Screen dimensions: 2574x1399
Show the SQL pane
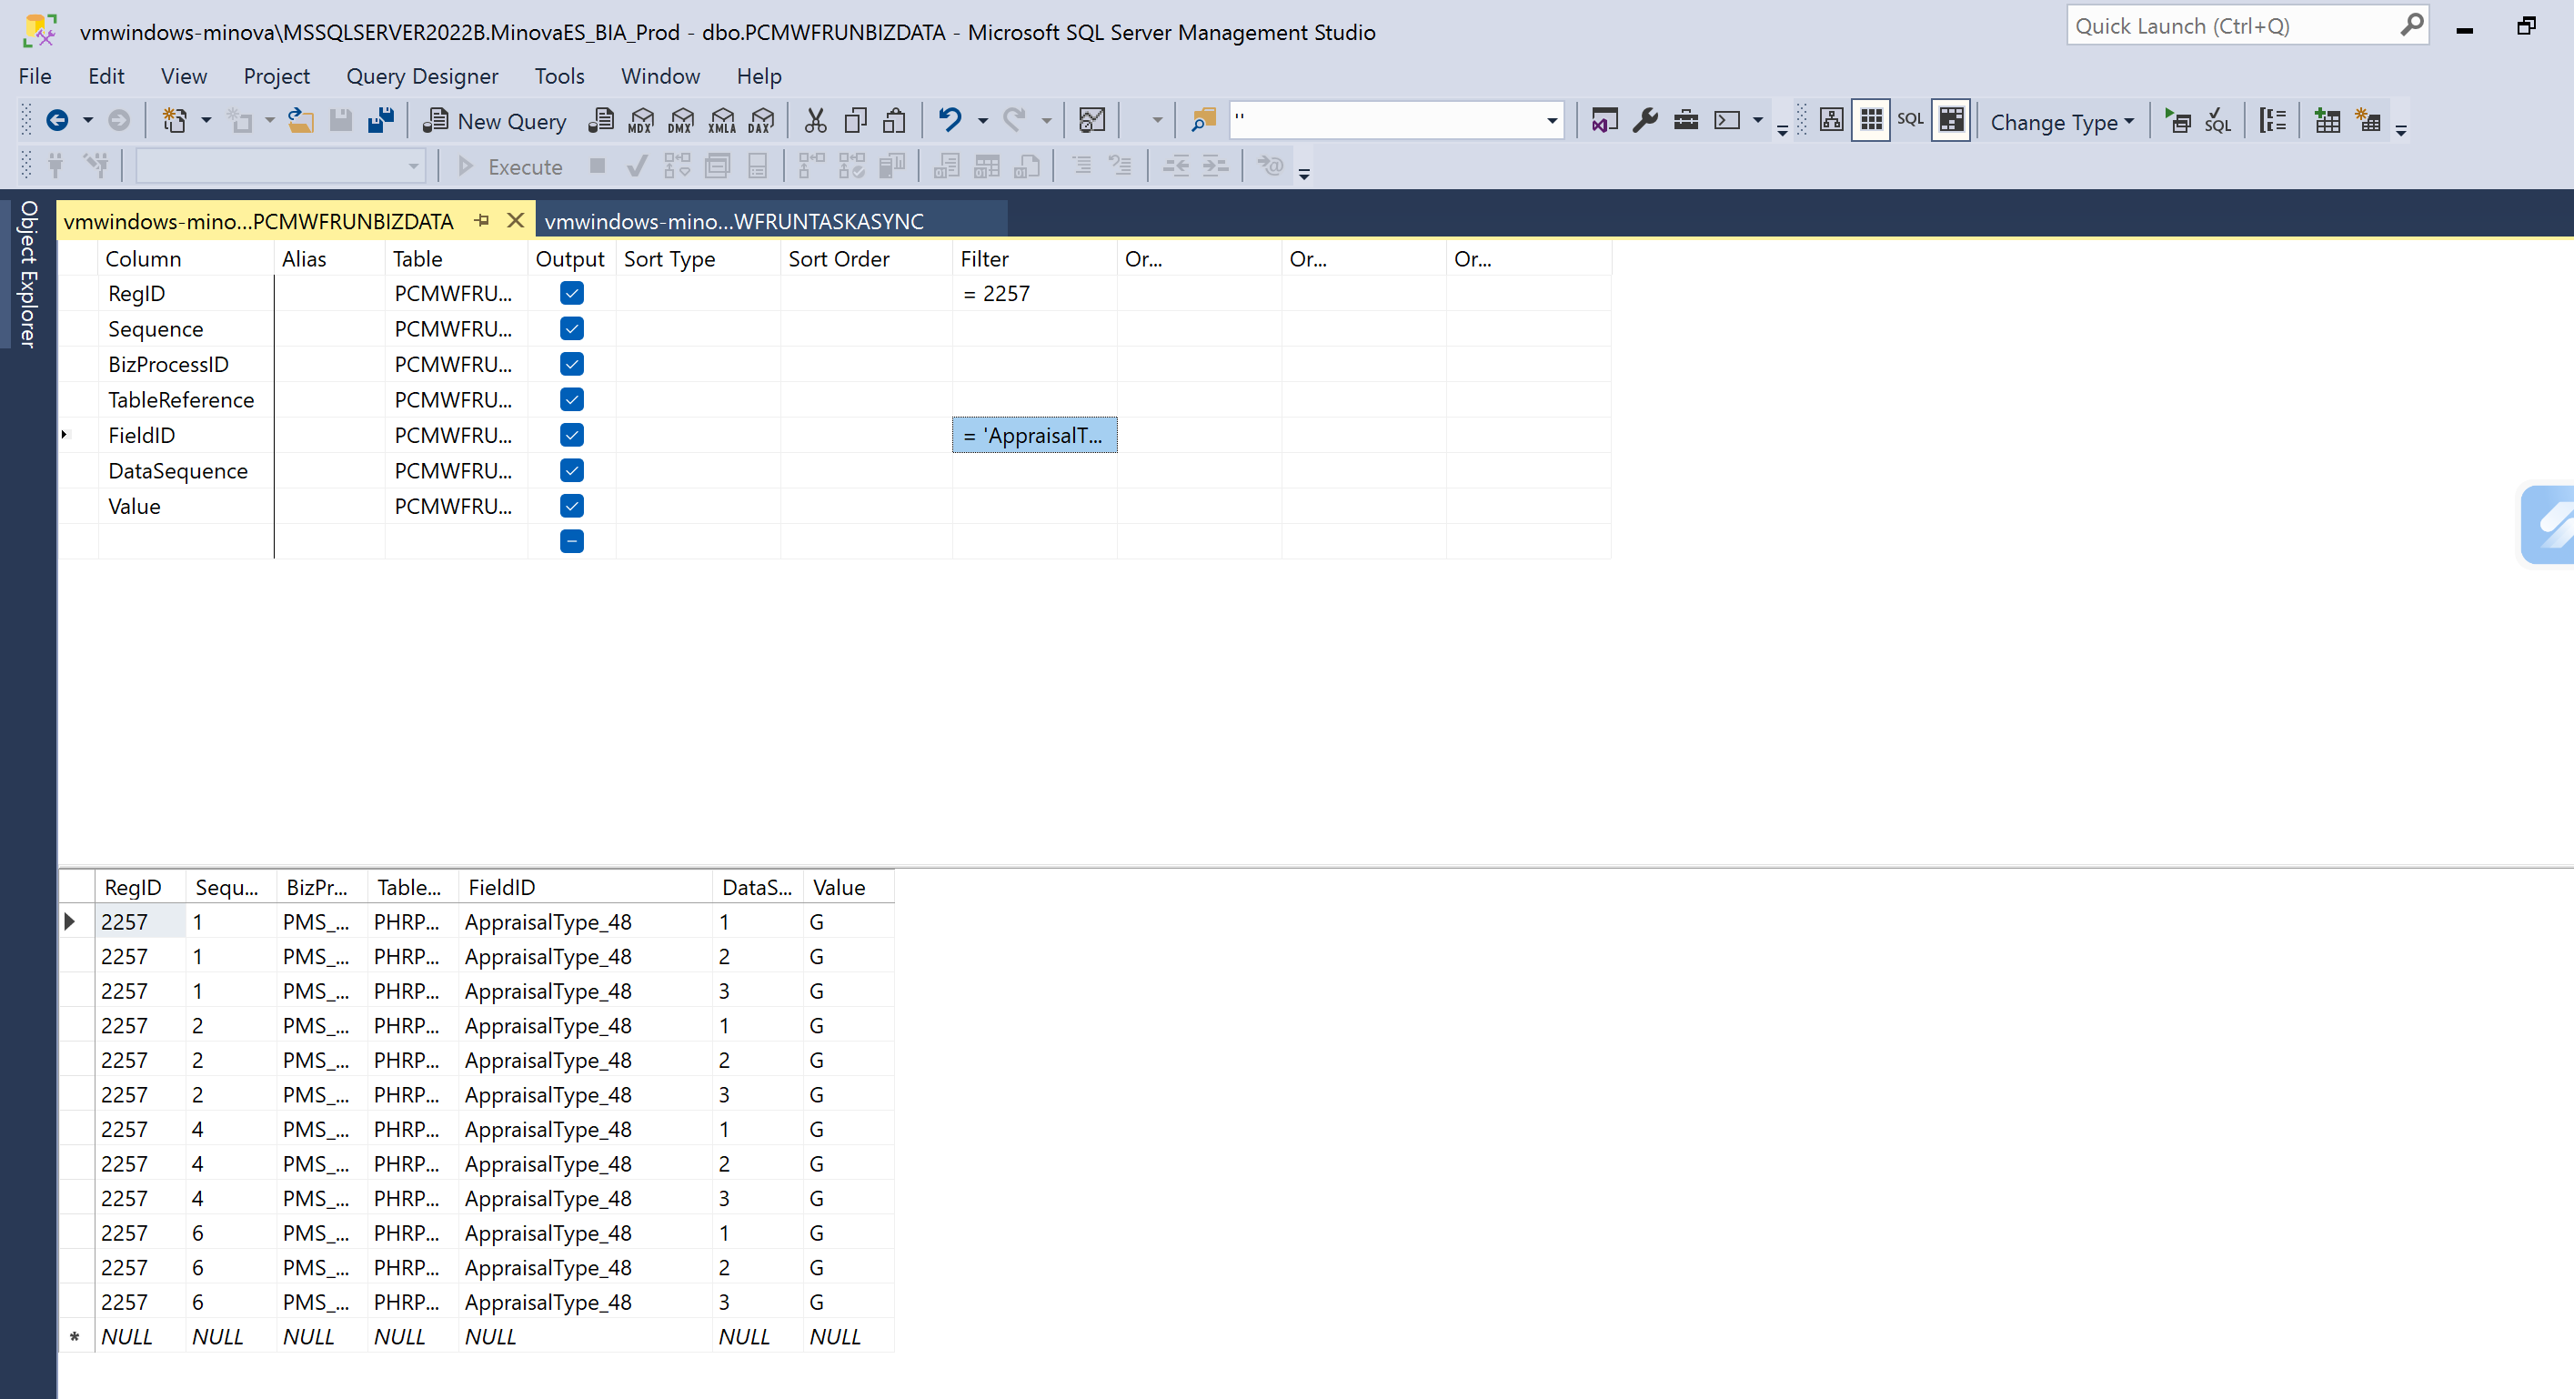[x=1909, y=120]
